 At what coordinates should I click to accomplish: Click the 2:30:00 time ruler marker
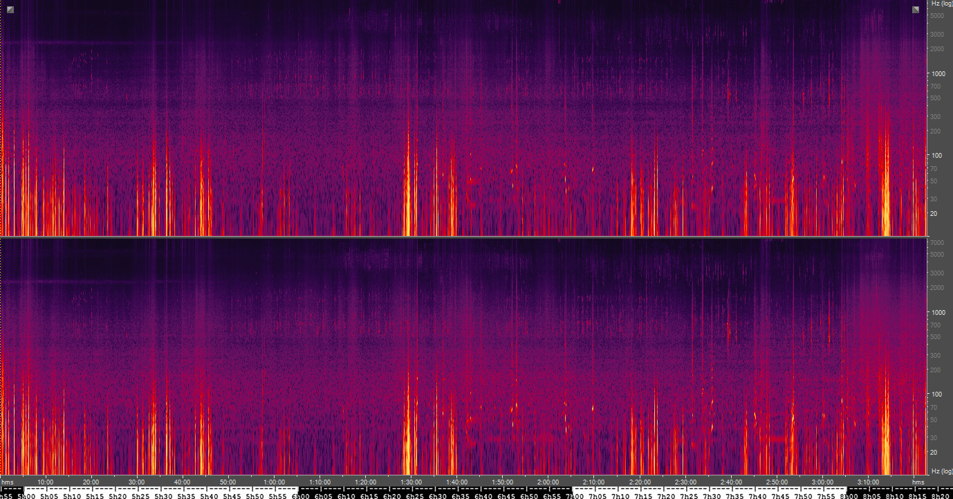point(685,482)
